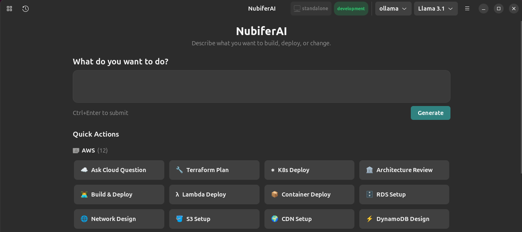
Task: Click the standalone mode indicator
Action: point(311,9)
